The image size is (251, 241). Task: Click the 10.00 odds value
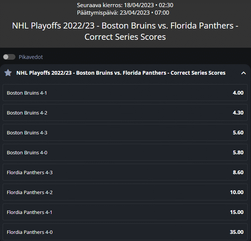coord(237,192)
